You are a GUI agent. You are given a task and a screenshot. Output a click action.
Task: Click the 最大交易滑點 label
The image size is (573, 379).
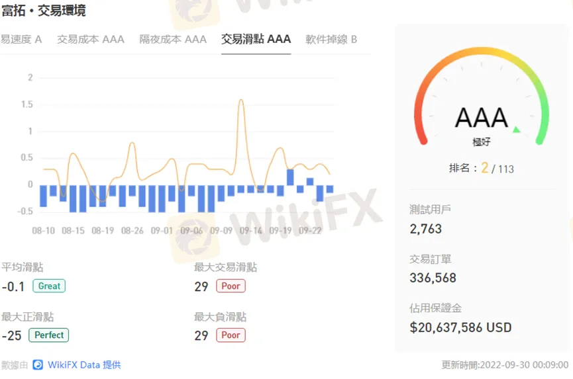pos(225,267)
